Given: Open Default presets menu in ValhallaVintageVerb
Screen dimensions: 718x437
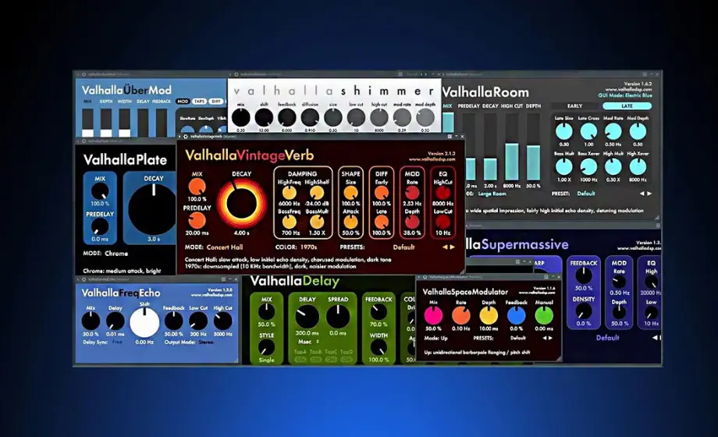Looking at the screenshot, I should click(403, 247).
